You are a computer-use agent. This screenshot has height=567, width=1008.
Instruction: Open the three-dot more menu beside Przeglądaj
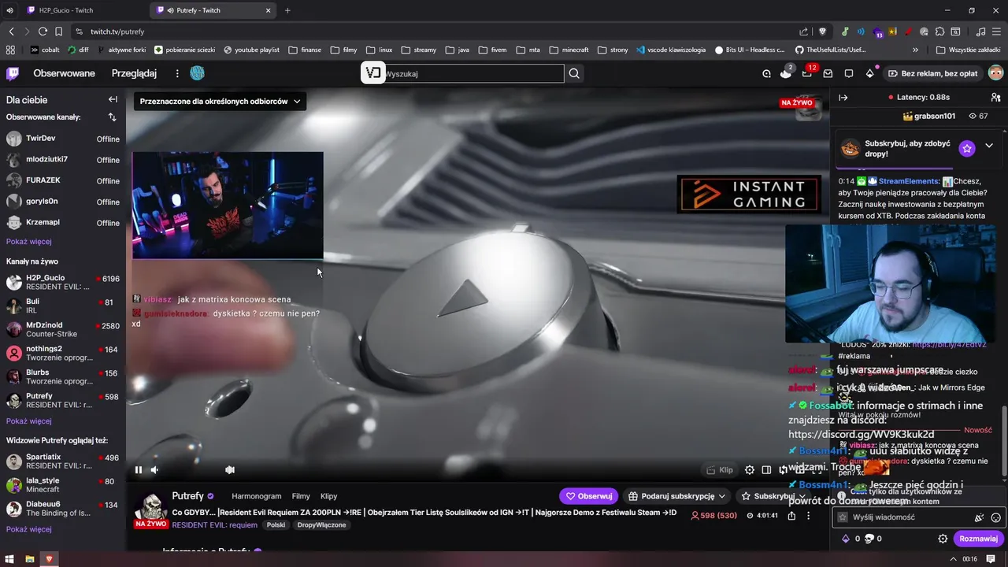(x=177, y=73)
